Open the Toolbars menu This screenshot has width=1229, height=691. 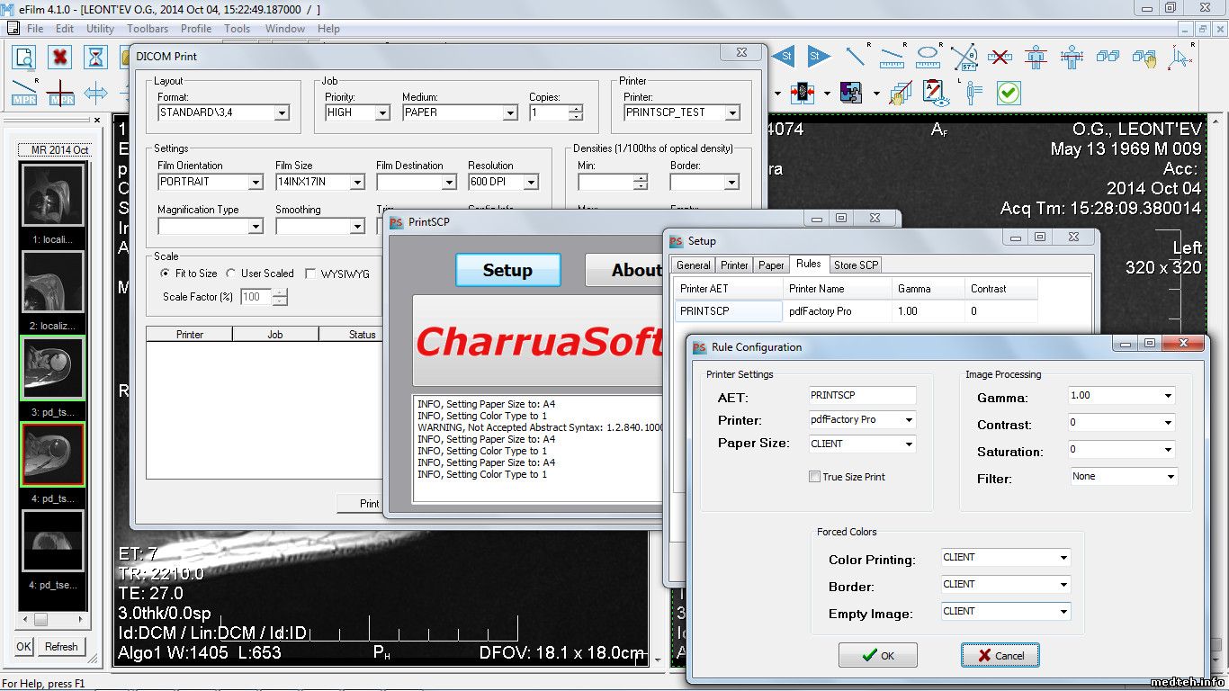click(147, 29)
